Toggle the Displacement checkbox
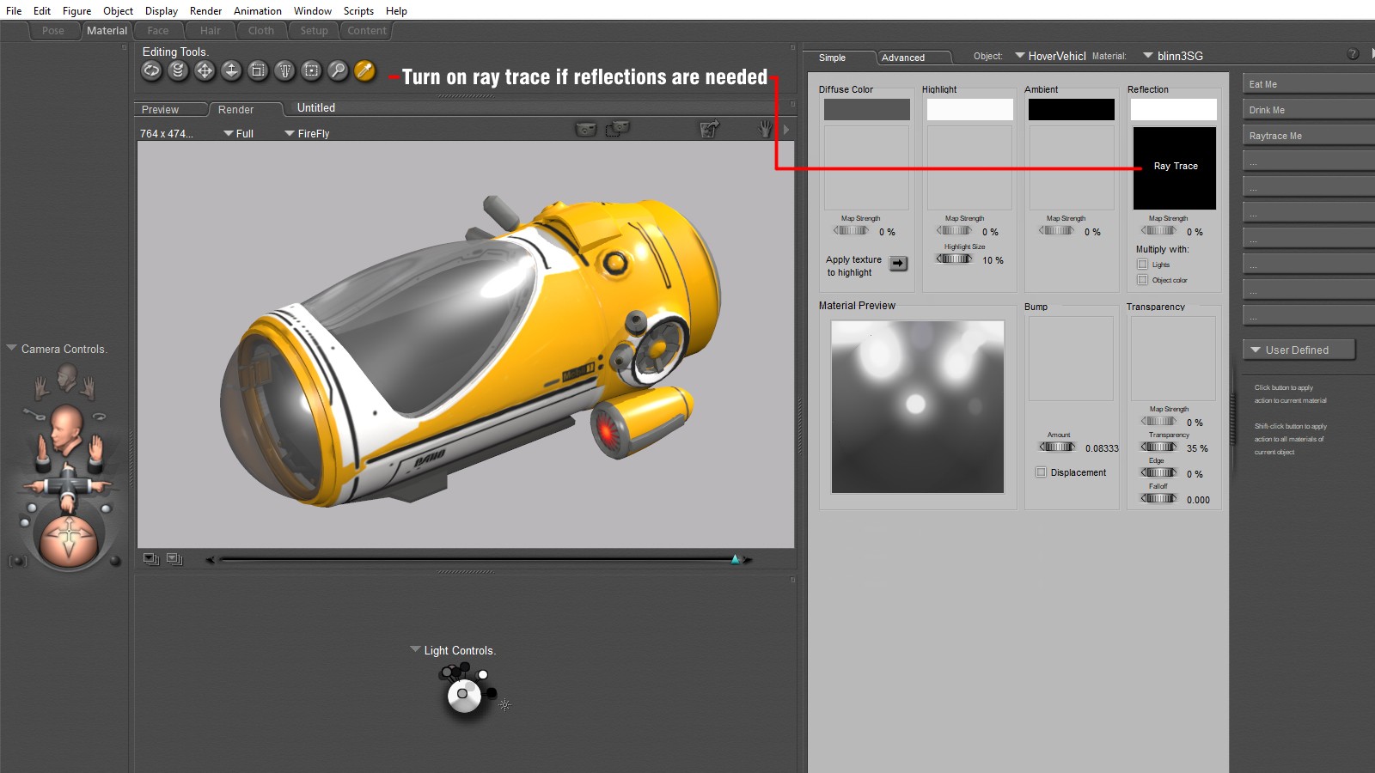This screenshot has width=1375, height=773. [1041, 472]
